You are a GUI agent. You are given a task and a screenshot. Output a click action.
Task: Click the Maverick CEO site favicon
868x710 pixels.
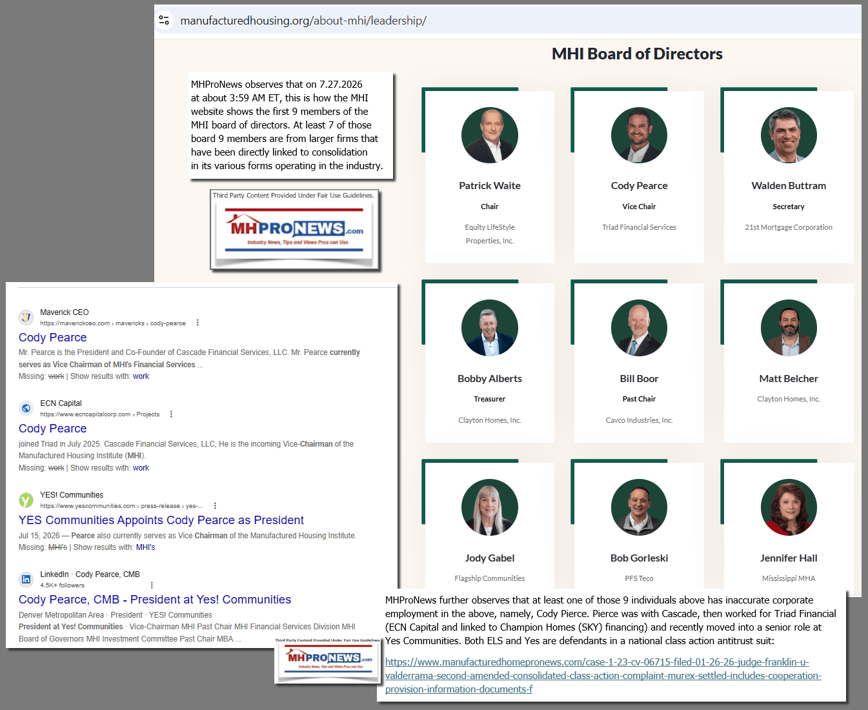[x=26, y=317]
